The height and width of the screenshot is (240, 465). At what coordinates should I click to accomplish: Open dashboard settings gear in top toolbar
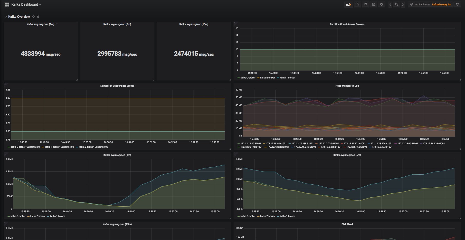point(381,4)
